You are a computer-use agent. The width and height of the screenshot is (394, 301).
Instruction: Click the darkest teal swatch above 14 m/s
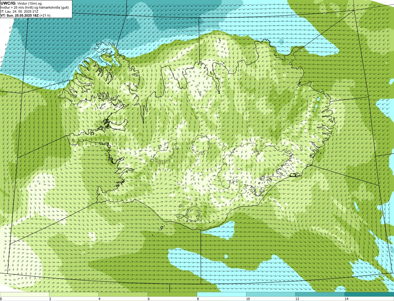click(369, 294)
